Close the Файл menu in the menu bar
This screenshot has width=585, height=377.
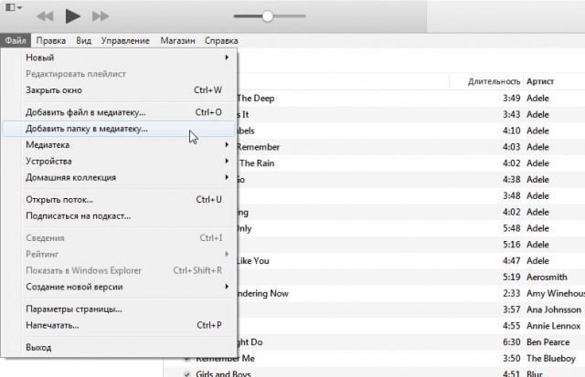pyautogui.click(x=16, y=40)
